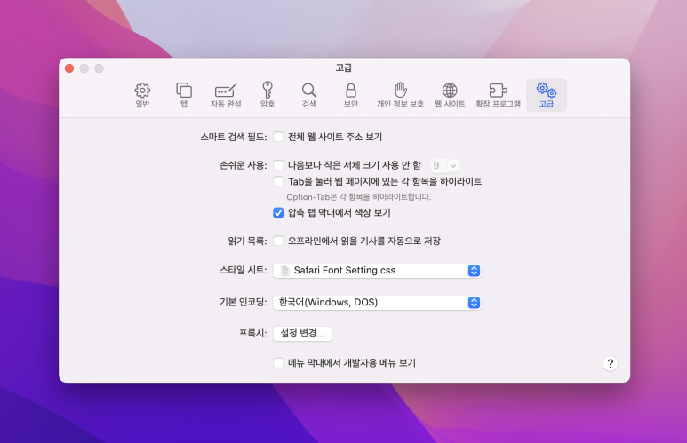
Task: Open the 보안 (Security) lock icon
Action: (351, 95)
